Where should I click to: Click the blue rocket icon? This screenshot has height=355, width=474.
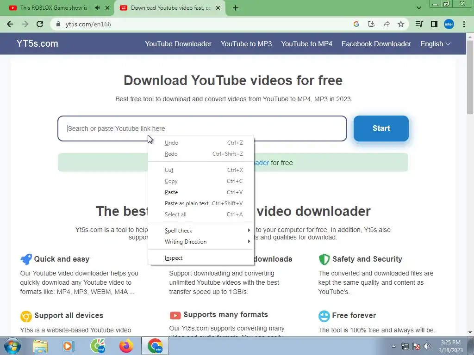pos(26,259)
